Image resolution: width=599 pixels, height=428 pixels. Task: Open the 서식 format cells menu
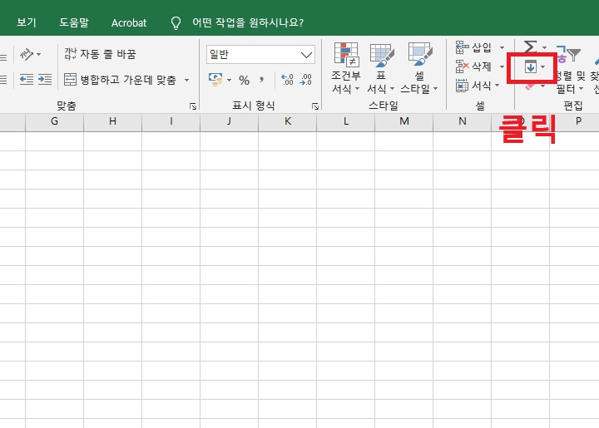pyautogui.click(x=478, y=86)
